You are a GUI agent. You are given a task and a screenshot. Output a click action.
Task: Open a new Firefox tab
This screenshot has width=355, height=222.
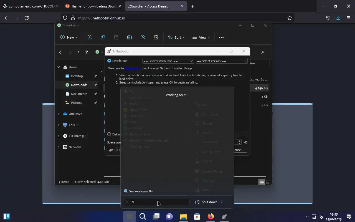pos(192,6)
